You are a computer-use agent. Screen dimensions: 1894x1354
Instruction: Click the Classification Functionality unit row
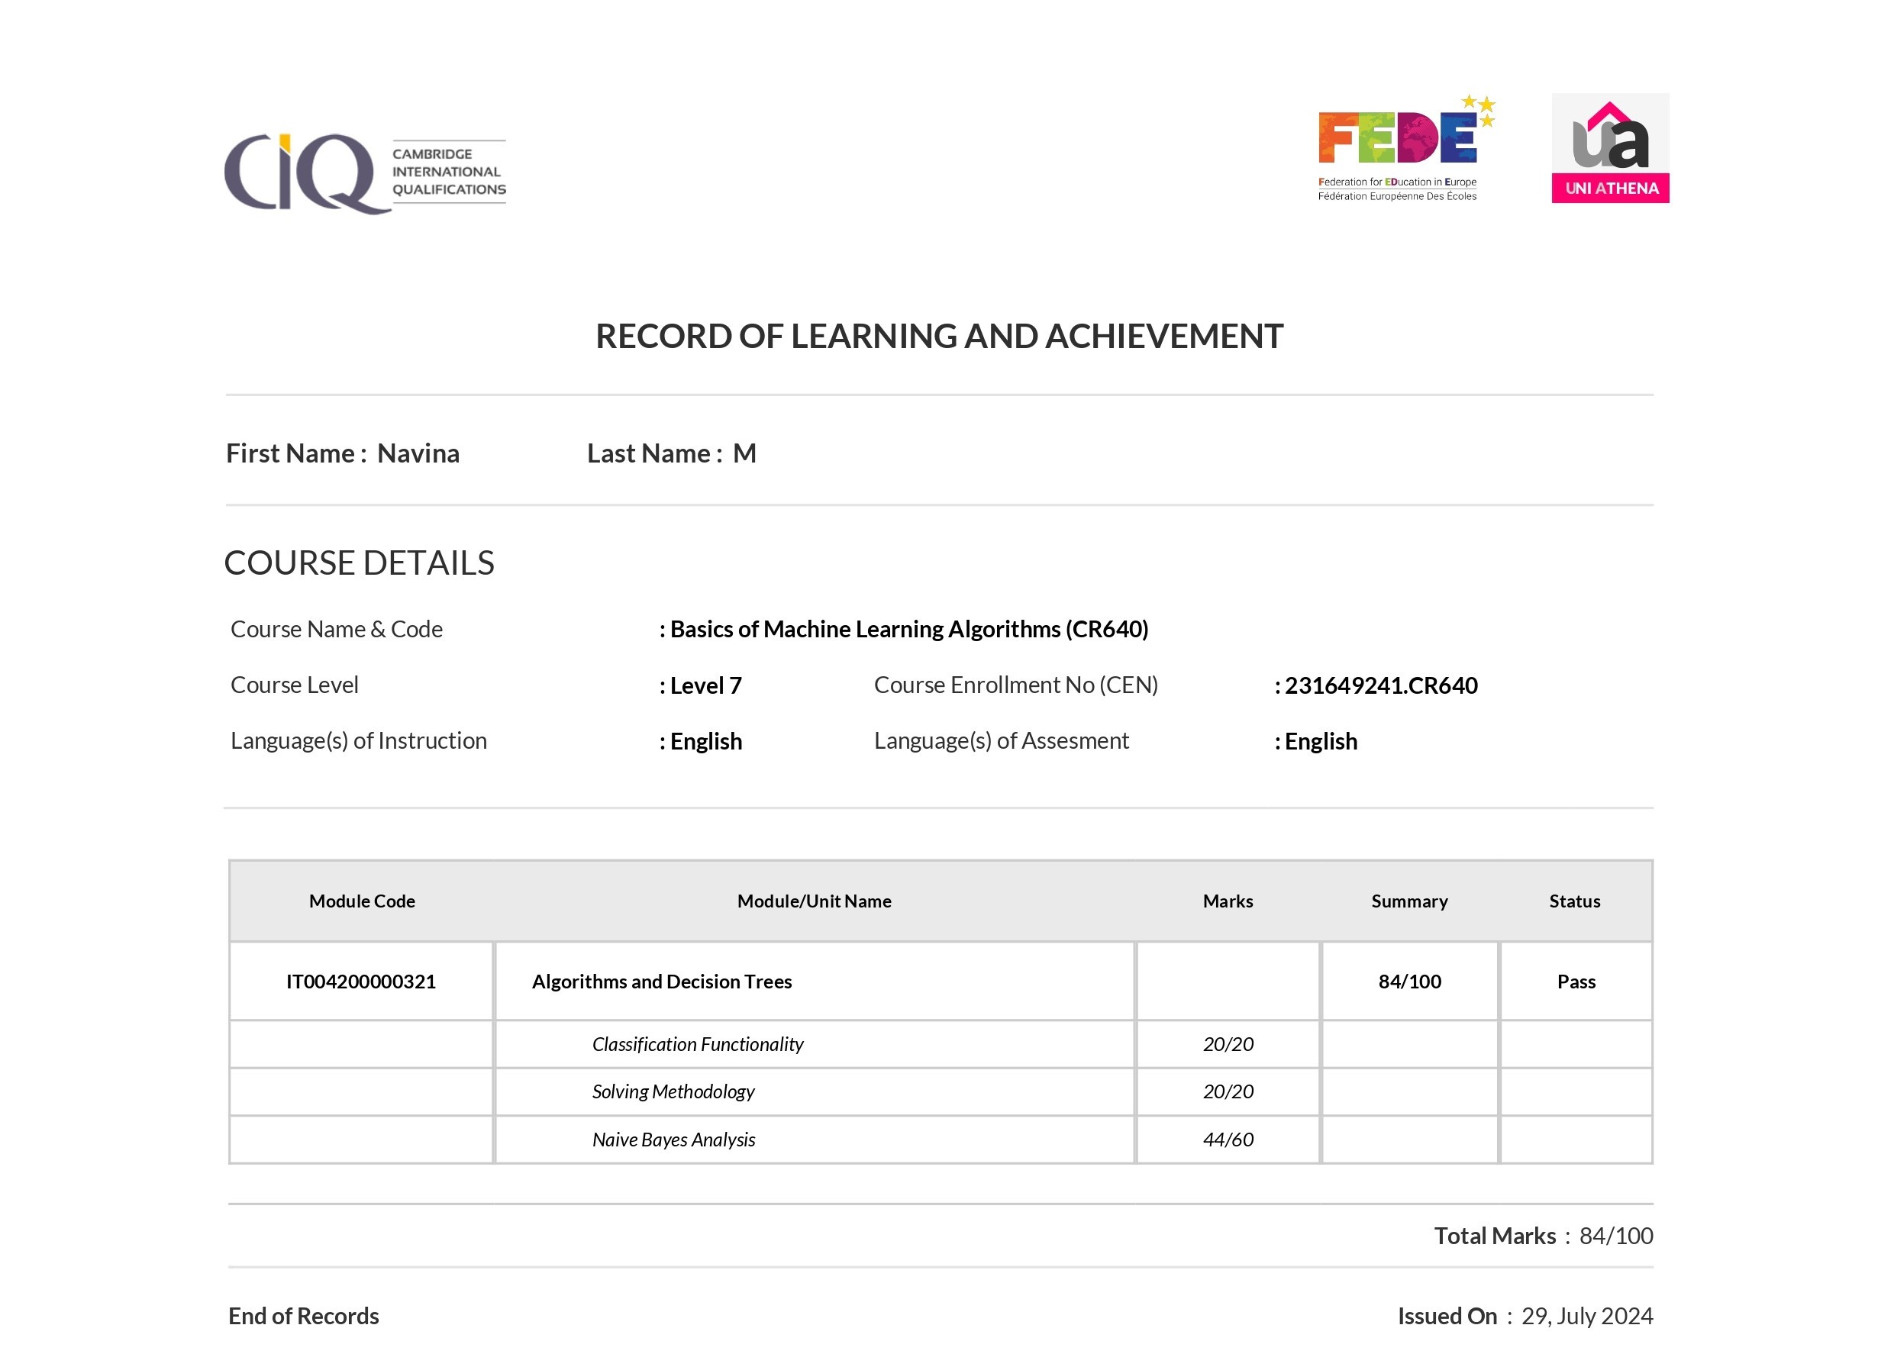click(941, 1044)
